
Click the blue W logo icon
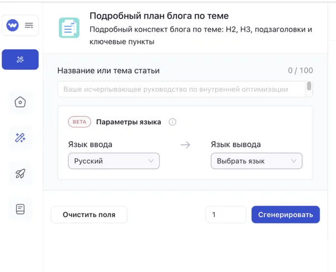(12, 25)
